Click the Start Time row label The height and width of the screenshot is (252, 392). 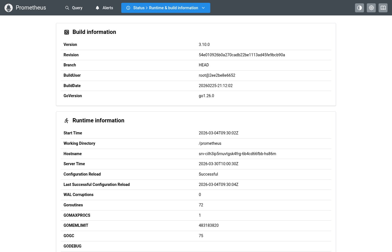click(73, 133)
